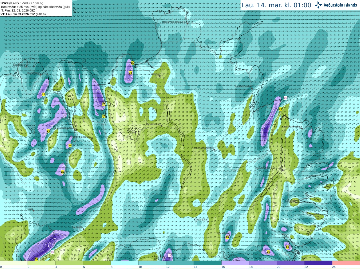Click the yellow 25 marker below Reykir í Fnjóskadal
360x269 pixels.
point(70,145)
